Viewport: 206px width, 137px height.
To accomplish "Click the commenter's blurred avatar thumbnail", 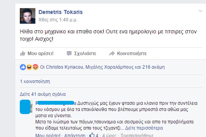I will [x=26, y=107].
